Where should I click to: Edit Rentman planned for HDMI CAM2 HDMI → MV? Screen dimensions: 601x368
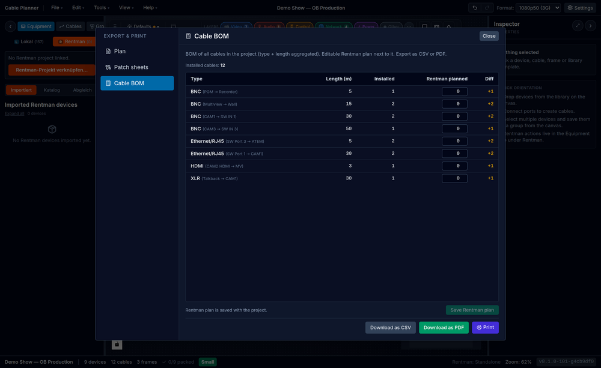point(454,166)
